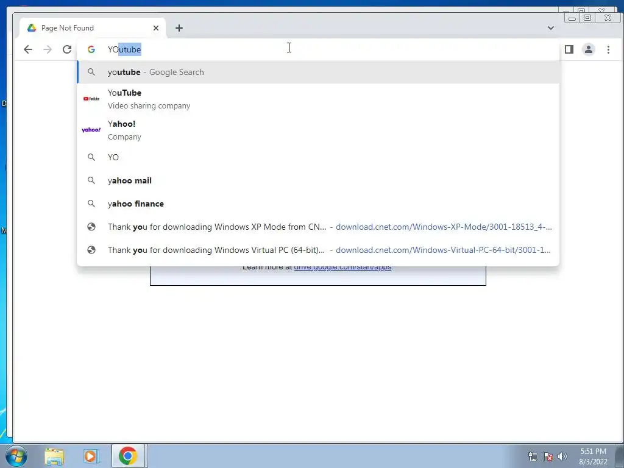Open a new tab with plus button
The width and height of the screenshot is (624, 468).
[179, 28]
